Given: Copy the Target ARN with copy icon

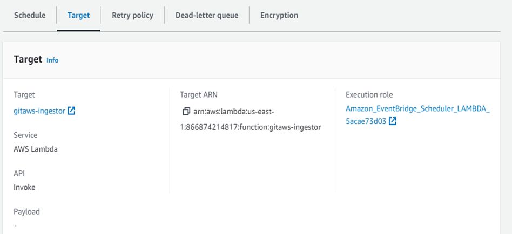Looking at the screenshot, I should [x=186, y=112].
